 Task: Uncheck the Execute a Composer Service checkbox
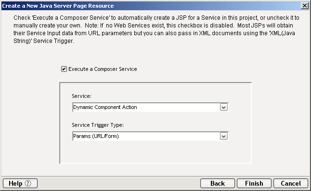tap(64, 69)
